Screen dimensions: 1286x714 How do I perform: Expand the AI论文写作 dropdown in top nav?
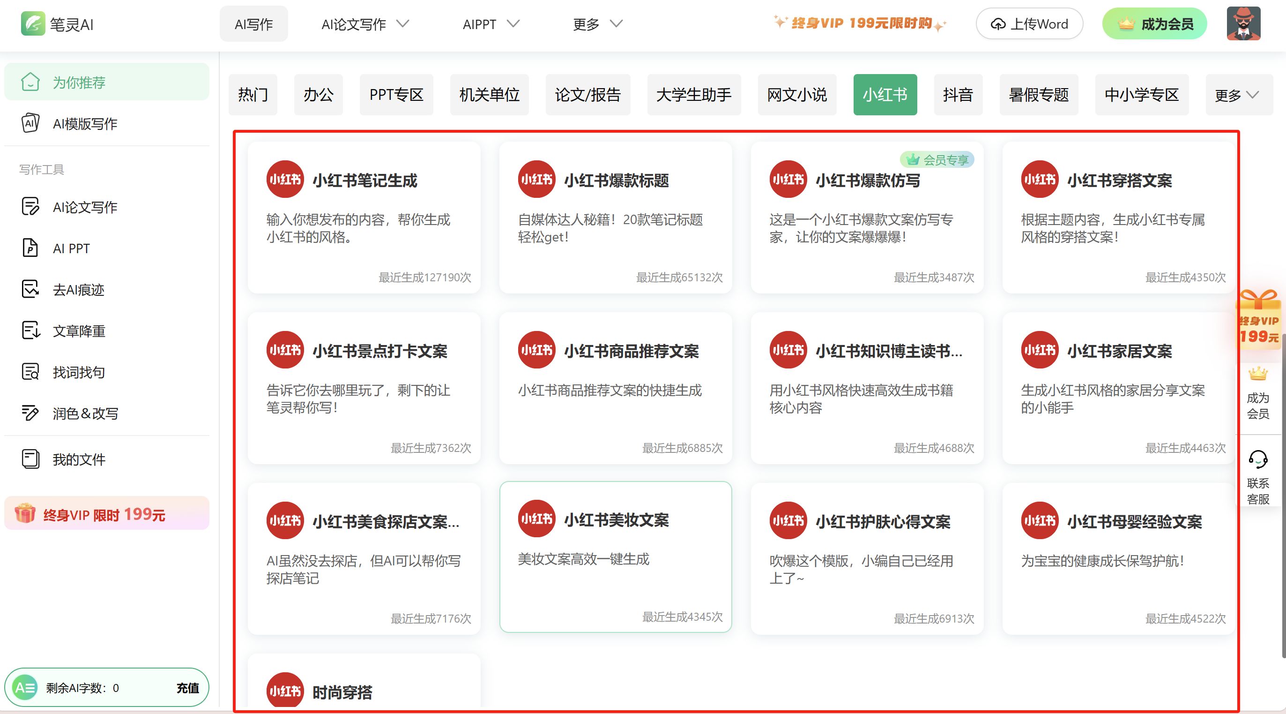tap(365, 24)
